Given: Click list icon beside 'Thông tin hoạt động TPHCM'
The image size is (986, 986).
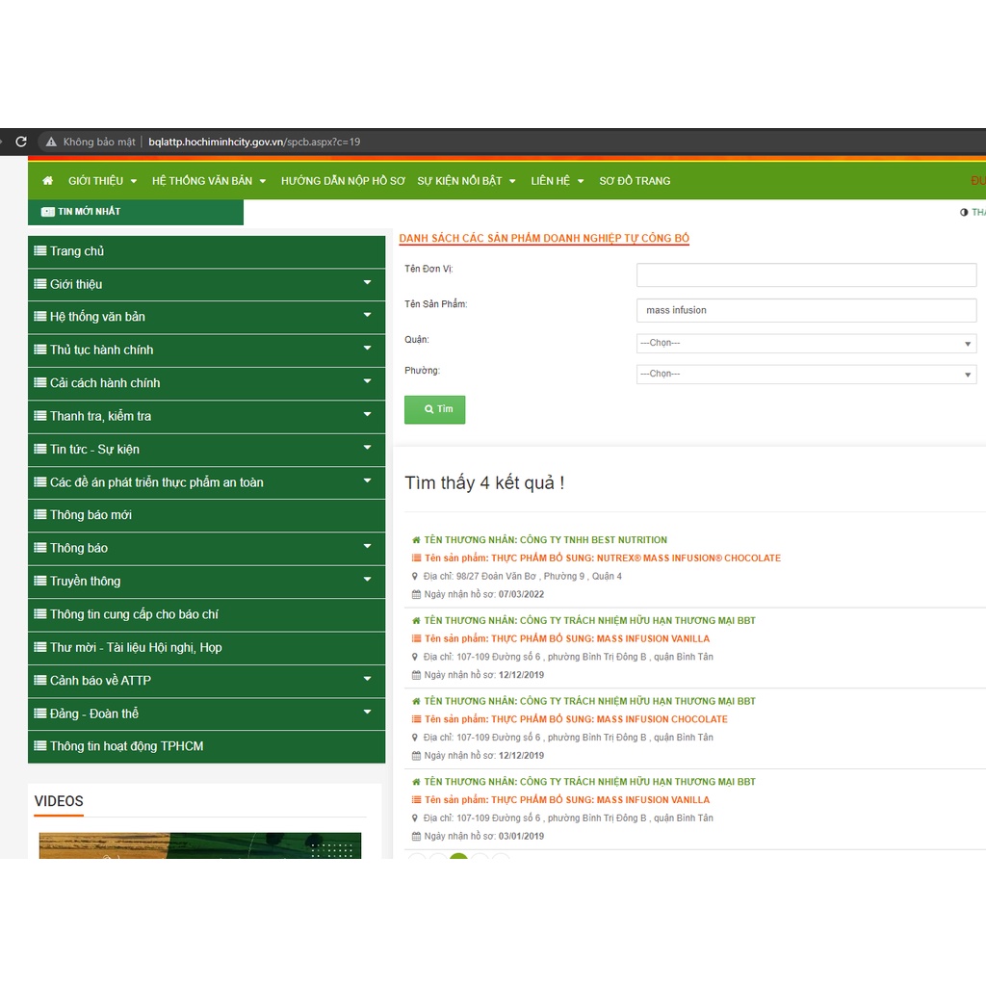Looking at the screenshot, I should [x=40, y=746].
